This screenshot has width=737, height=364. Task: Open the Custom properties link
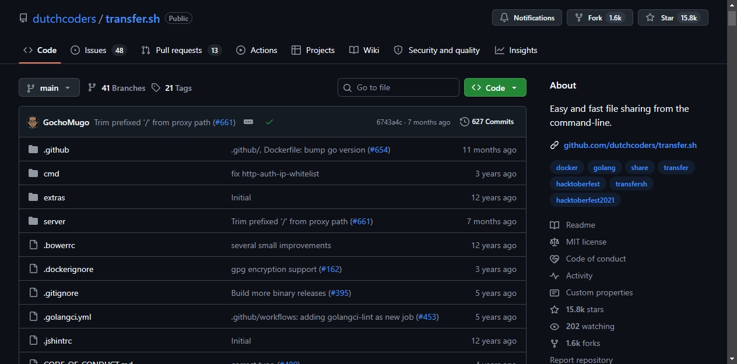(x=599, y=292)
